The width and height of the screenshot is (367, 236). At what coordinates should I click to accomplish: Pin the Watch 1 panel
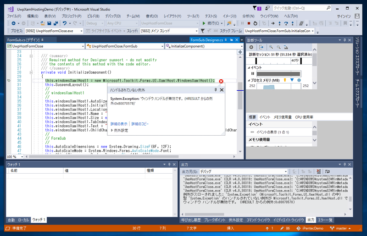pyautogui.click(x=169, y=165)
